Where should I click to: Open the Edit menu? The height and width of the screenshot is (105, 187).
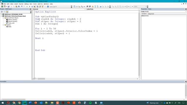tap(8, 4)
